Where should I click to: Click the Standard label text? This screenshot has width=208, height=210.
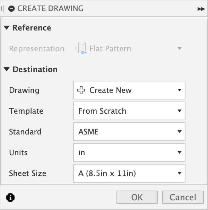coord(25,132)
